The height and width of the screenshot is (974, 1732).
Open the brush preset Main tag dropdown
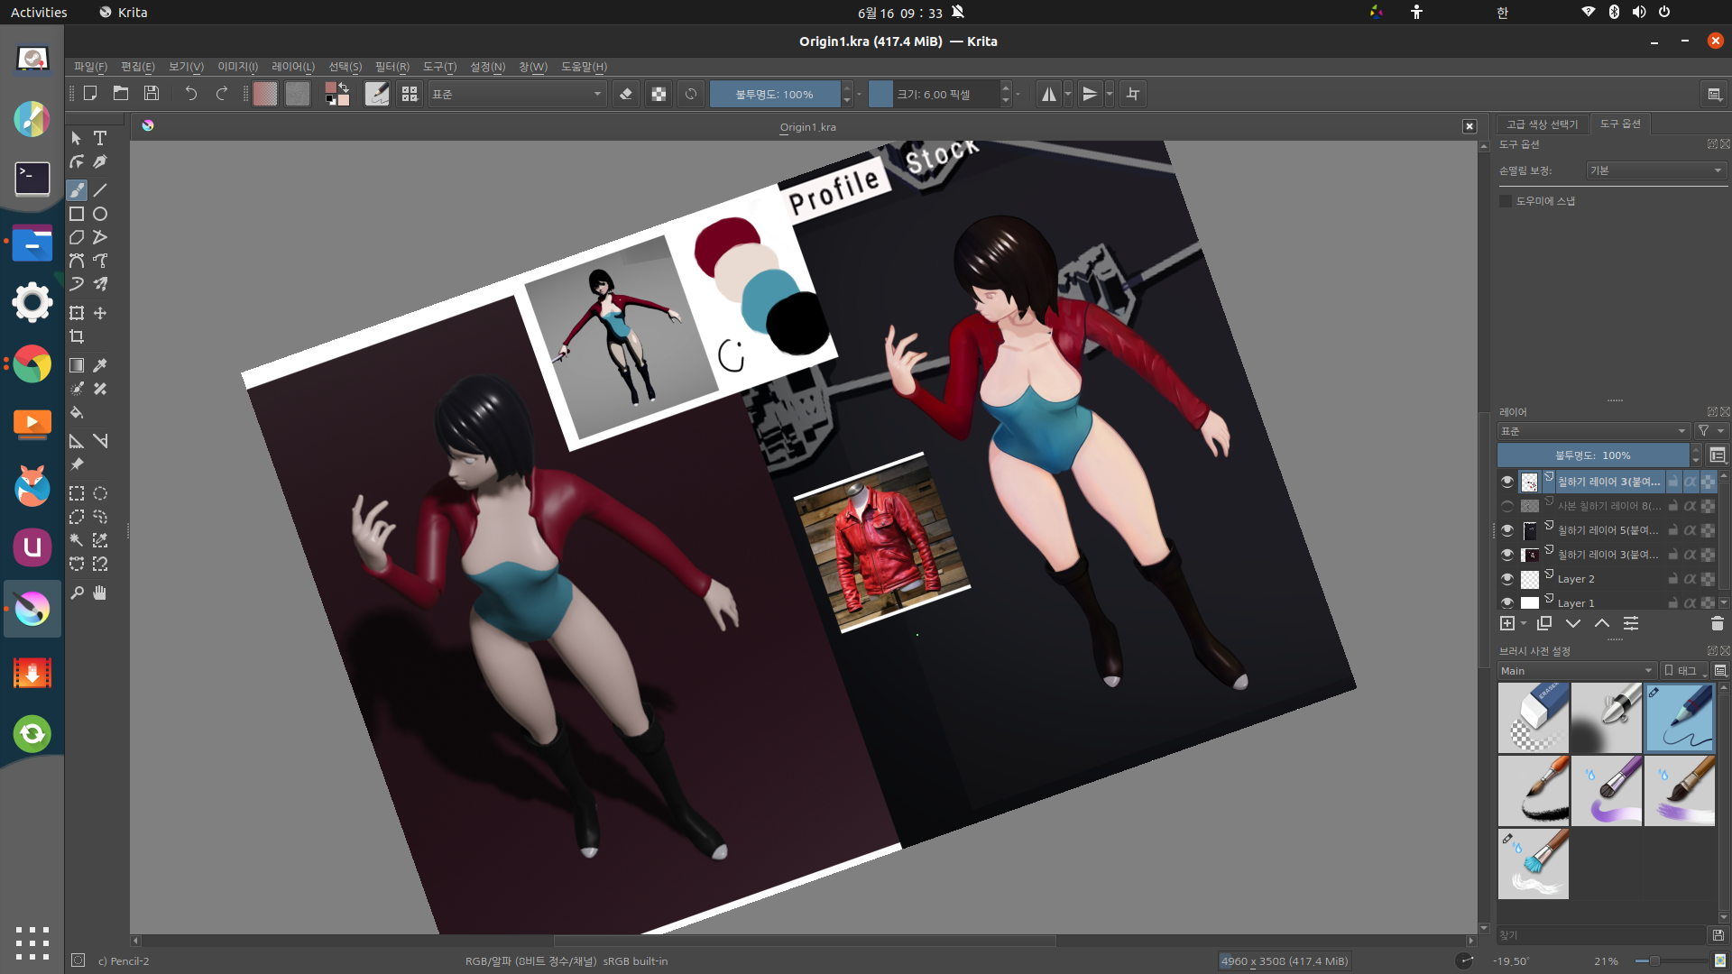1576,671
